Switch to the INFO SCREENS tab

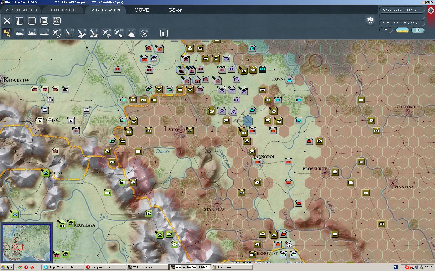point(63,10)
